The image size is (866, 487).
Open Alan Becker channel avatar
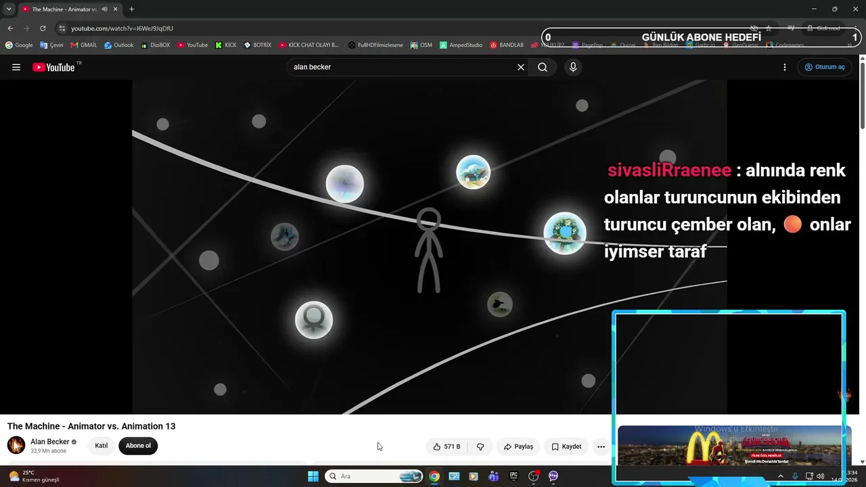16,446
